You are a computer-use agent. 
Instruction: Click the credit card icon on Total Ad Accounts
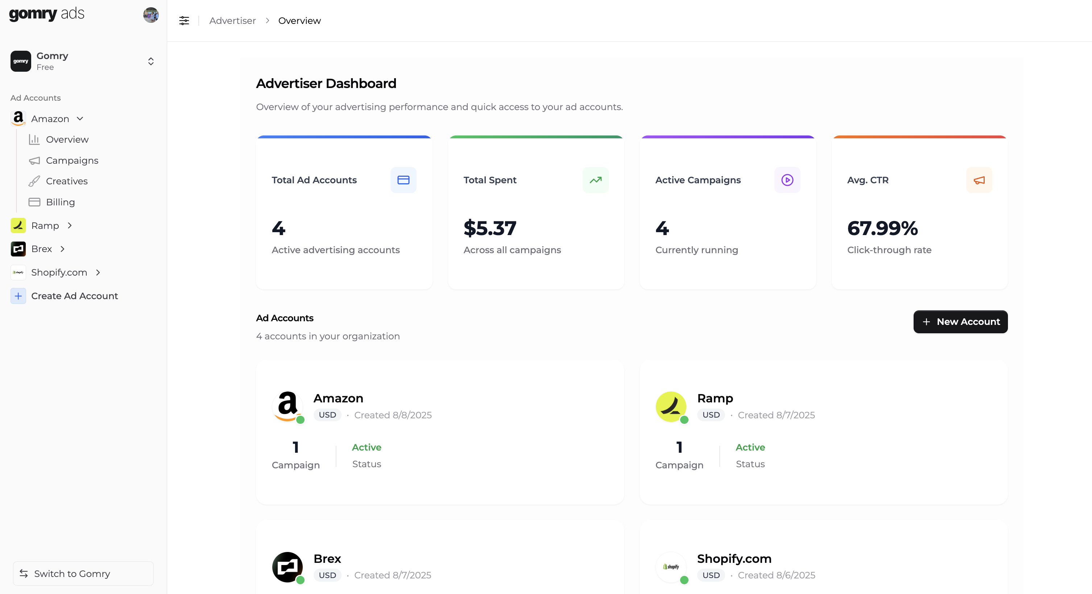click(403, 180)
